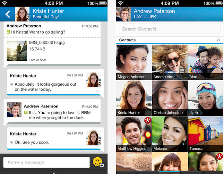Tap Andrew Paterson name in contacts header
Image resolution: width=224 pixels, height=174 pixels.
coord(154,11)
